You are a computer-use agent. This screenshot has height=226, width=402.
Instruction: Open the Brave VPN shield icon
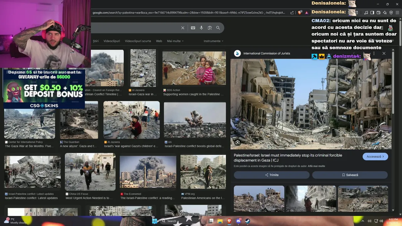pos(391,13)
